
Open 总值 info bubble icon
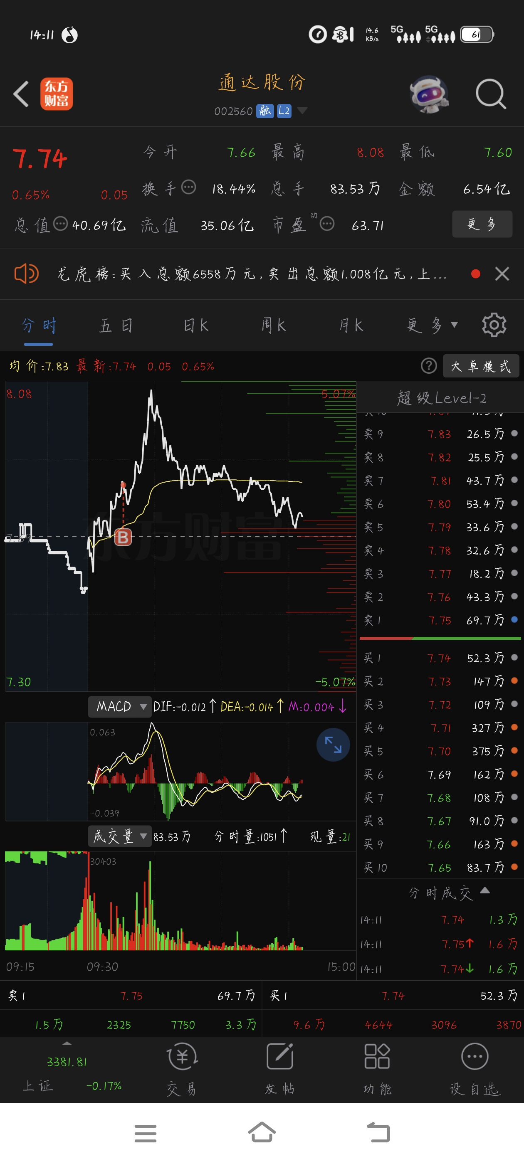click(x=61, y=223)
